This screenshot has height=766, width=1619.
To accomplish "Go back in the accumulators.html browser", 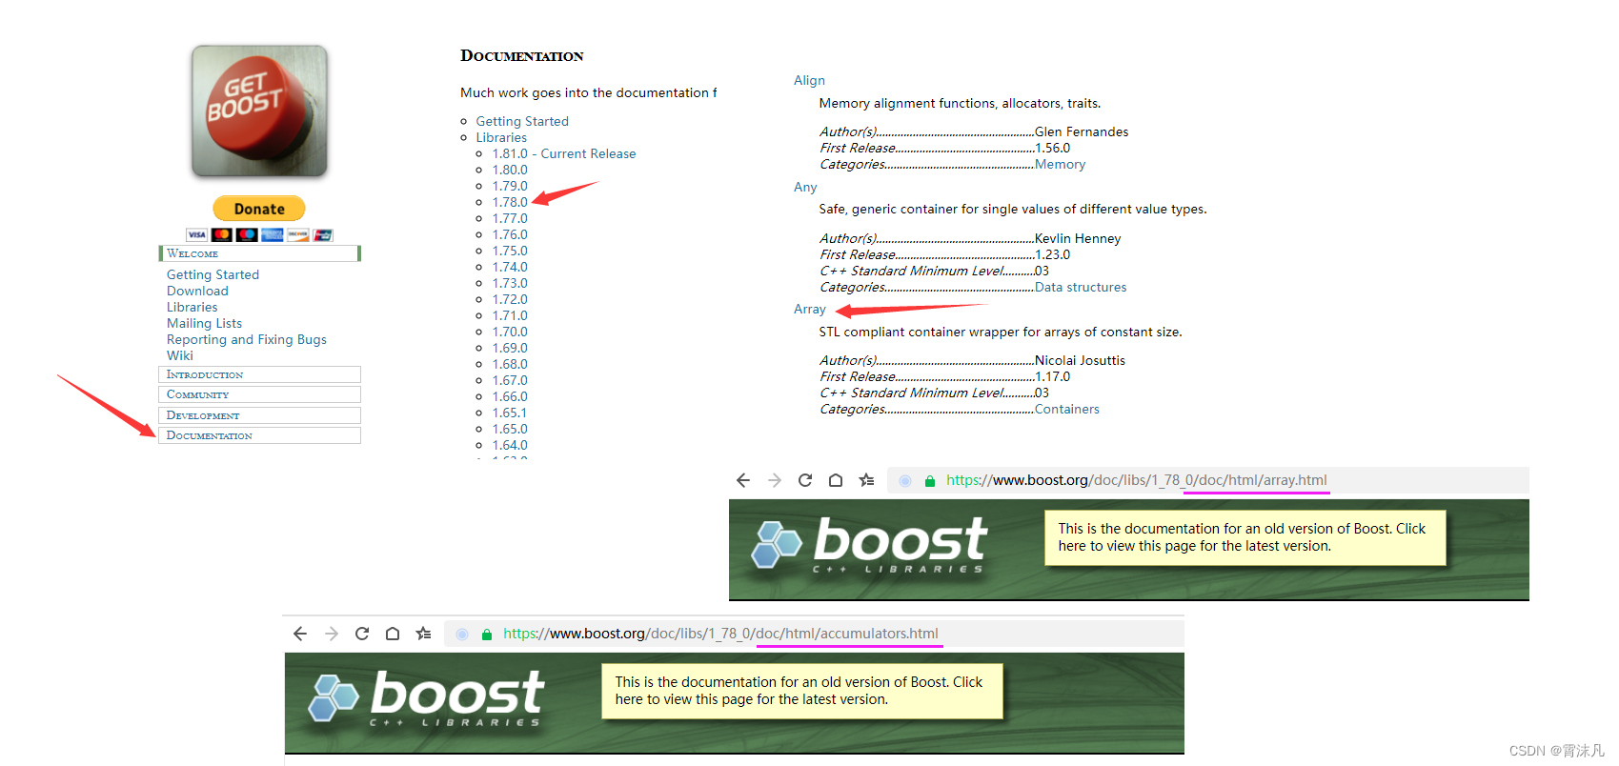I will [x=300, y=634].
